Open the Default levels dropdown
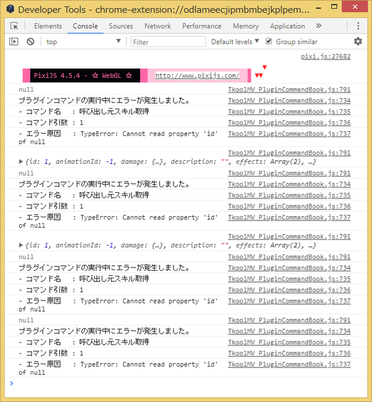The image size is (372, 402). point(235,41)
